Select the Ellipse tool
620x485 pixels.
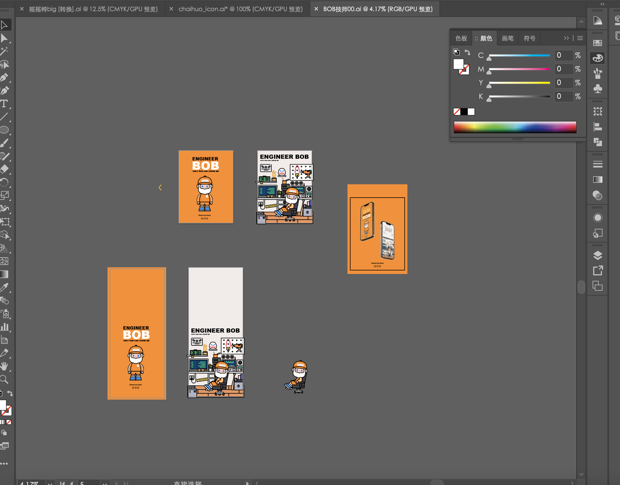click(4, 130)
